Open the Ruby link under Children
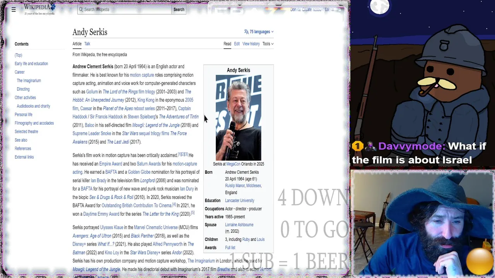 click(x=246, y=239)
